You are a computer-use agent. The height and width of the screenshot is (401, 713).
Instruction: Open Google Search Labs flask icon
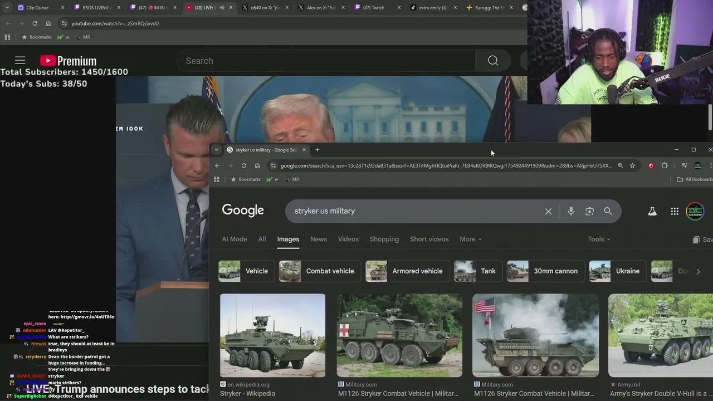tap(652, 211)
